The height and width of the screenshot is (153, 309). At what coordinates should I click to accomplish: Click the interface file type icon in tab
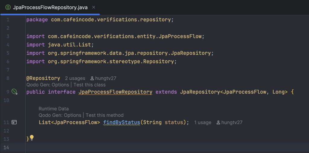[8, 8]
